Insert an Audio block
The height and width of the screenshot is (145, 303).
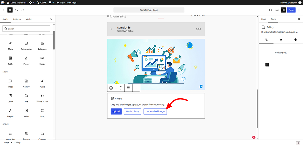(x=42, y=83)
